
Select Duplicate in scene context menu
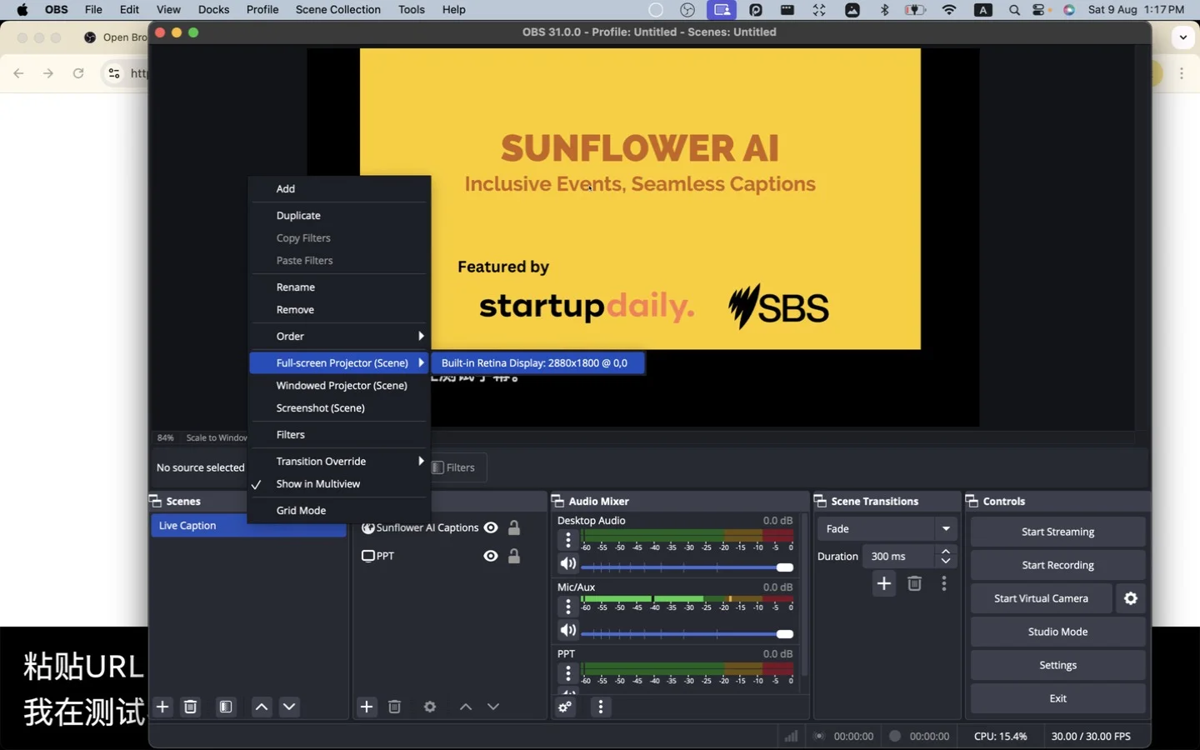(339, 216)
